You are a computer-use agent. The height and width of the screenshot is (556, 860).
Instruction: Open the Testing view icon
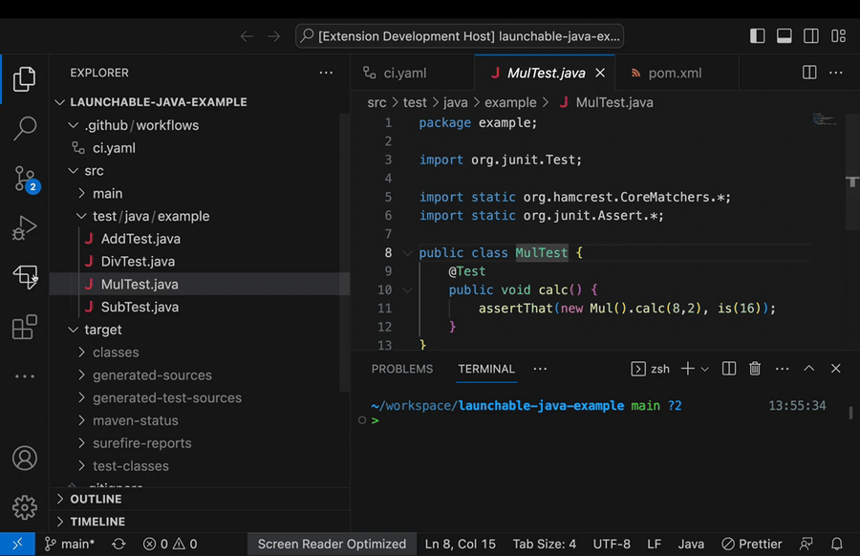coord(25,276)
